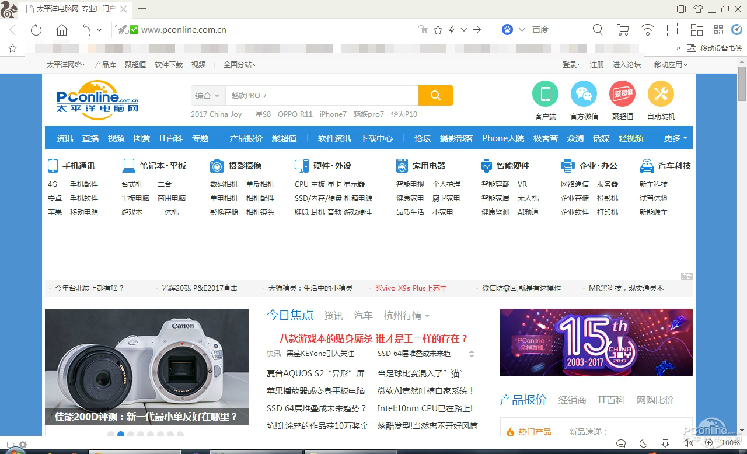This screenshot has height=454, width=747.
Task: Start the screenshot capture tool
Action: [672, 30]
